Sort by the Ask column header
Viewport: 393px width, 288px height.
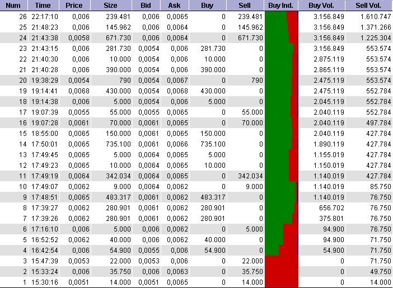tap(175, 5)
